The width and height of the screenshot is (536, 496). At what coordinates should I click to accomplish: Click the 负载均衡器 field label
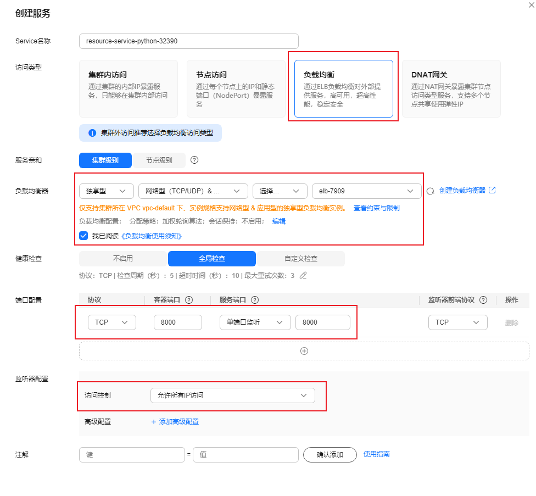32,191
